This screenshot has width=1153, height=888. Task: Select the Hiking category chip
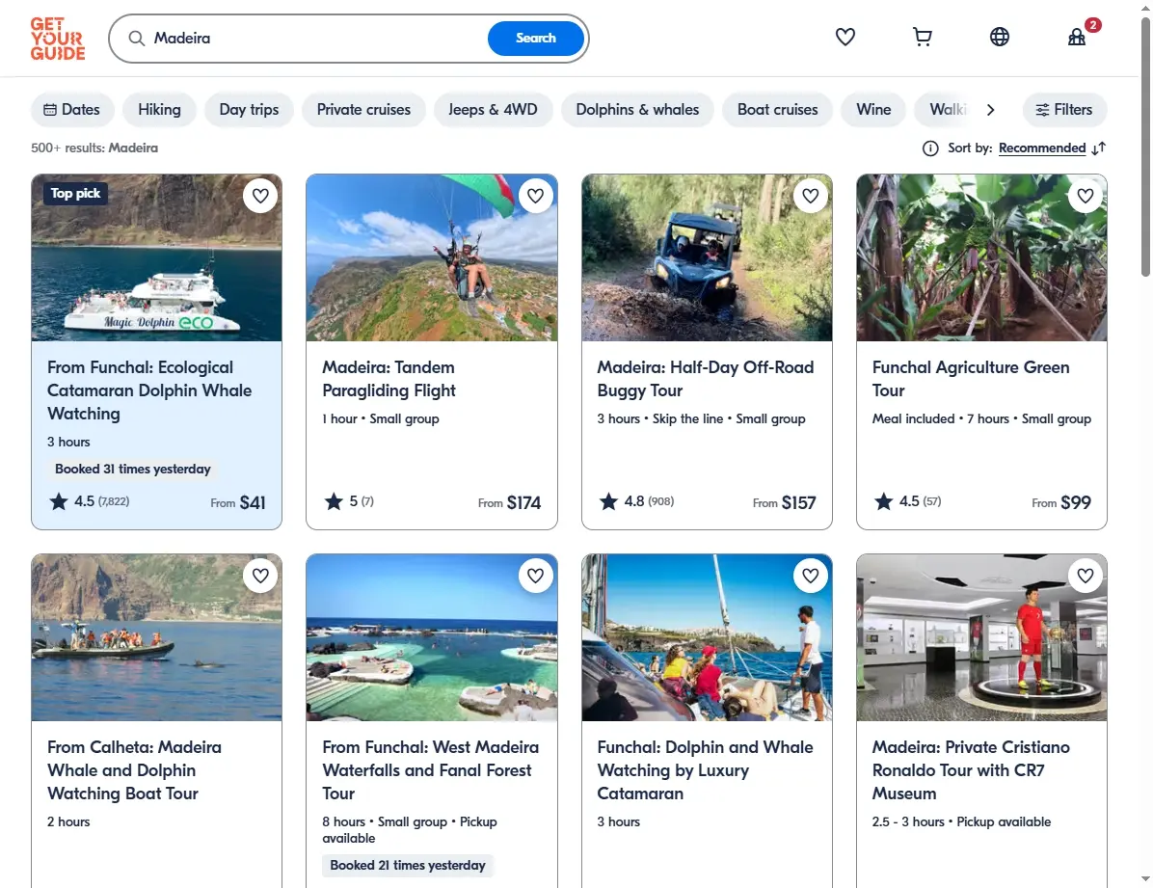(x=160, y=110)
